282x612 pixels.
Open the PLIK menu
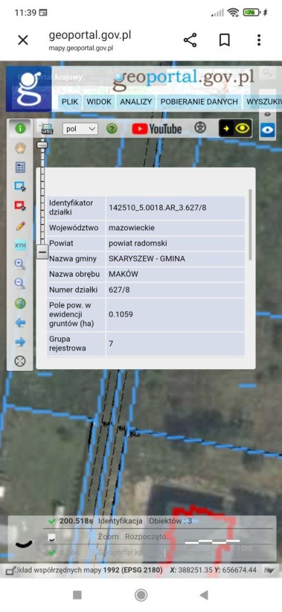(x=70, y=102)
